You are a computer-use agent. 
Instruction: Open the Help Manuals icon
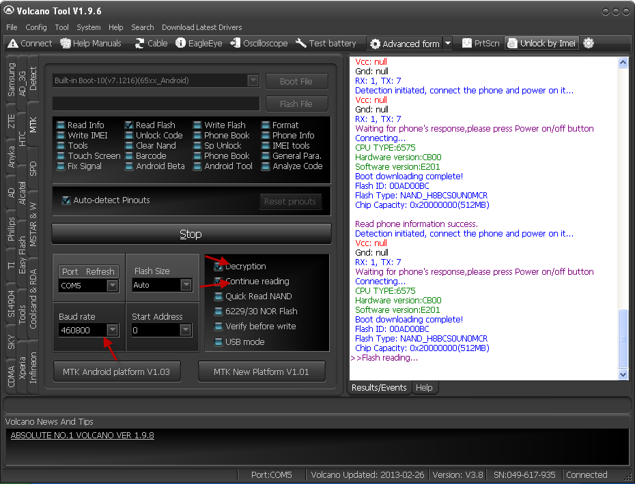(x=66, y=43)
